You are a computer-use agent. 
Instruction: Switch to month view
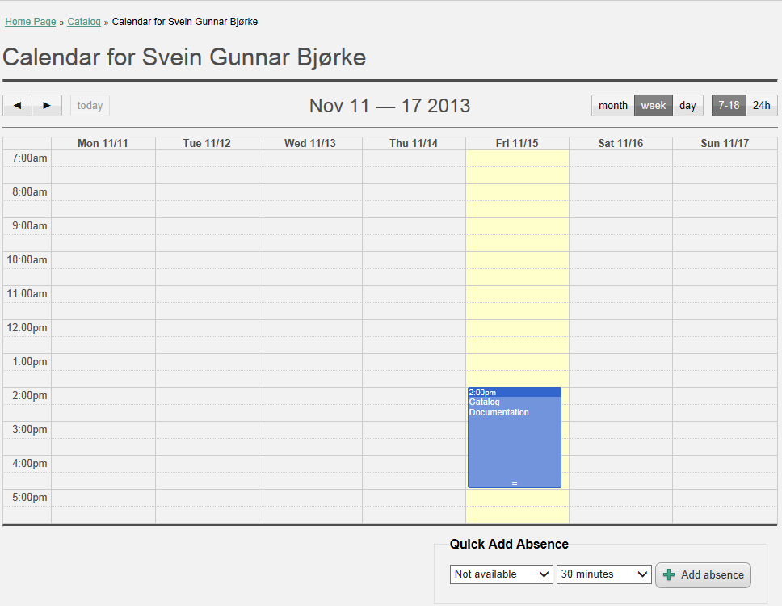click(613, 106)
